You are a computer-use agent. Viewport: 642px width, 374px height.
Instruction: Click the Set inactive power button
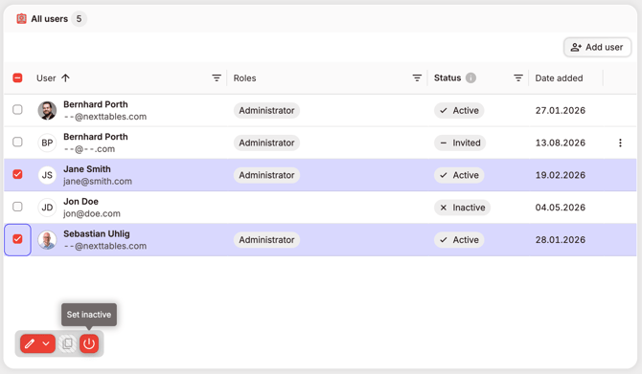[89, 343]
